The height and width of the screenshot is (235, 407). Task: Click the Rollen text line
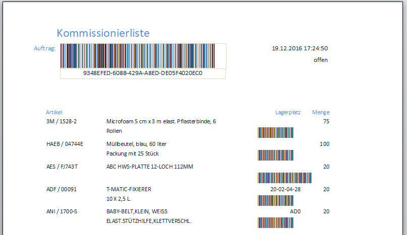coord(114,131)
